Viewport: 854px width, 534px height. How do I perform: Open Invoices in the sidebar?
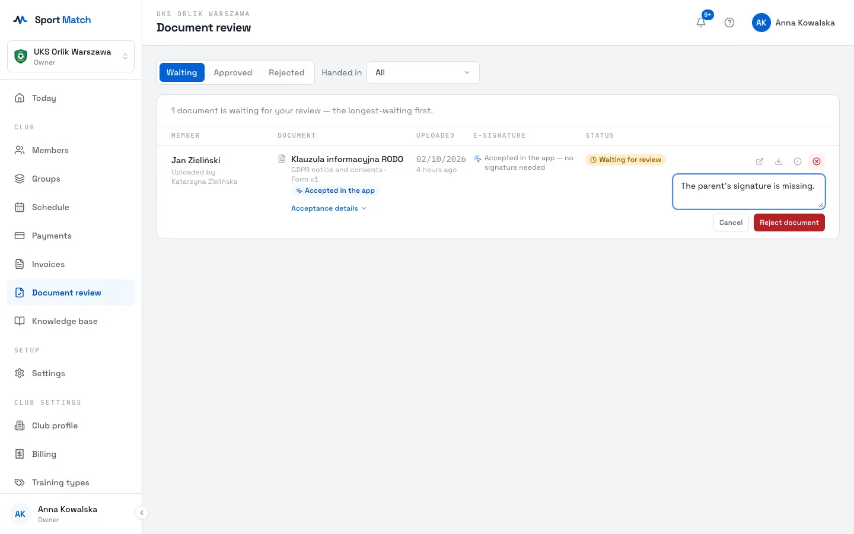71,264
